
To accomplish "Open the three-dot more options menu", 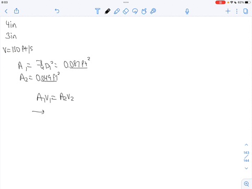I will [237, 11].
